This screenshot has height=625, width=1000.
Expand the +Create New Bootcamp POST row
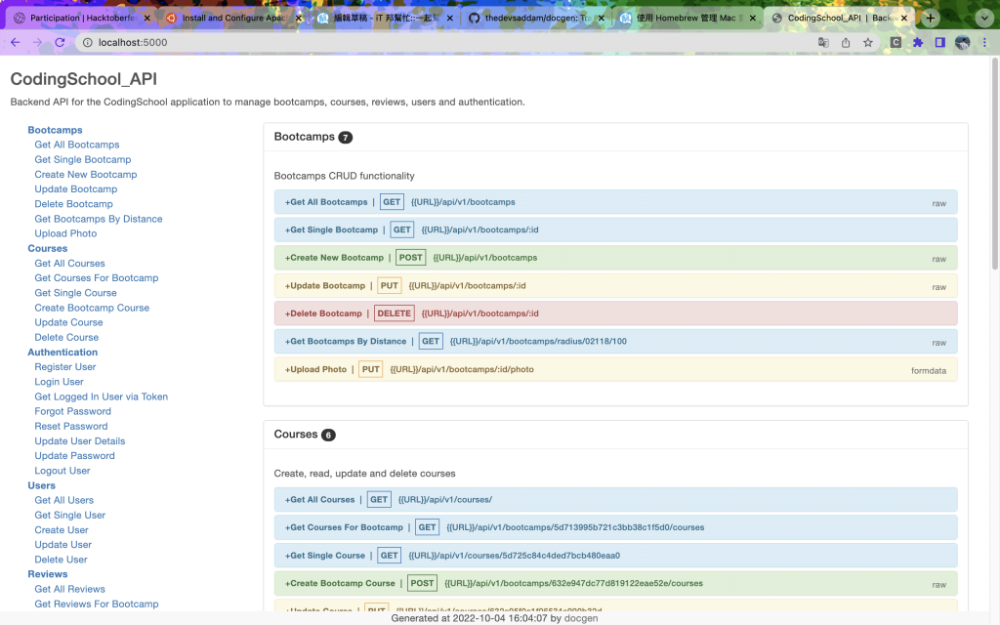click(615, 258)
